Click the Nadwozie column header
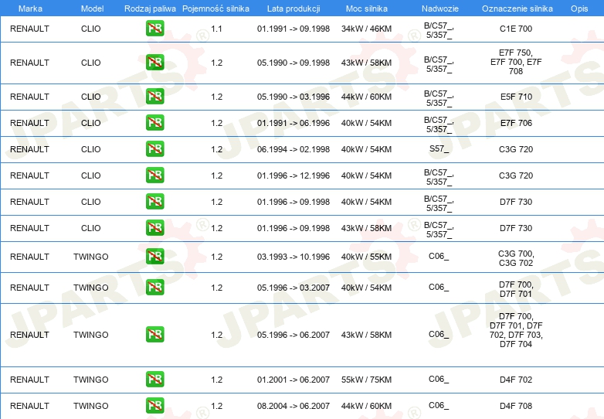Image resolution: width=604 pixels, height=419 pixels. tap(440, 9)
